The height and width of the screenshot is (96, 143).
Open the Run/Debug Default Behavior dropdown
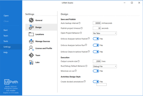pos(105,66)
